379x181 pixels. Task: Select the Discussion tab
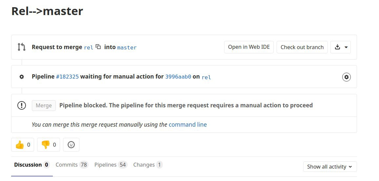click(32, 165)
